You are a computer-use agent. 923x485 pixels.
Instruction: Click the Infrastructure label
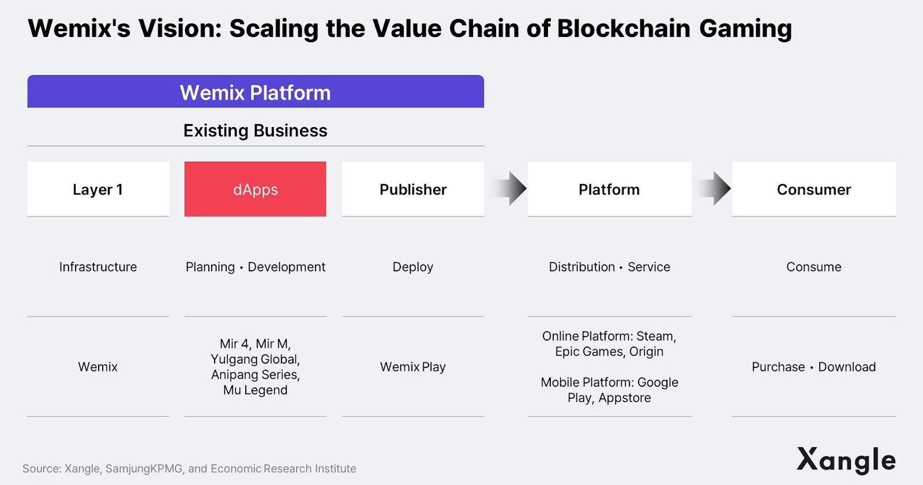click(98, 267)
